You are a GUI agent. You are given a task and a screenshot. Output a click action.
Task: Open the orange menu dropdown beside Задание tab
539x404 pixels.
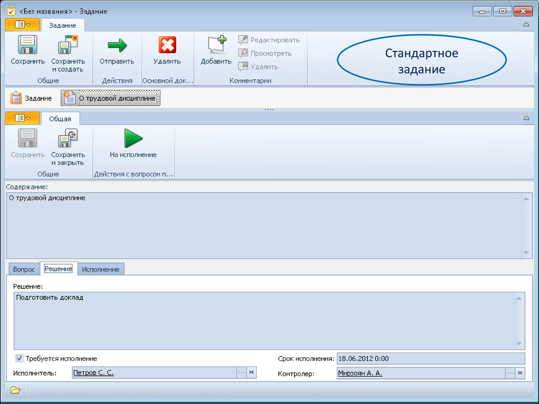23,25
